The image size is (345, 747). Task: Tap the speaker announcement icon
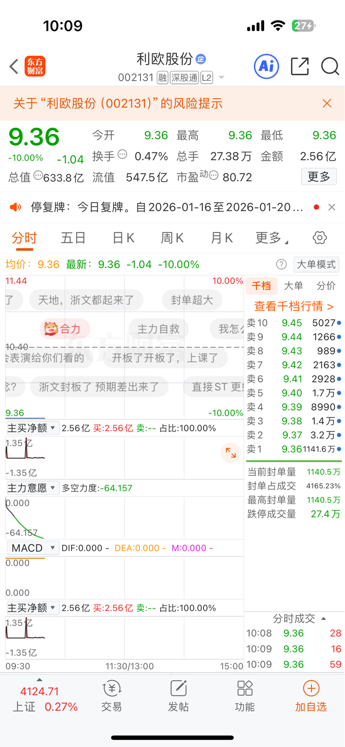tap(16, 207)
